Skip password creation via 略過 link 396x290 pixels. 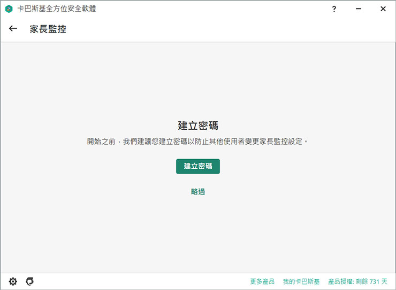198,192
